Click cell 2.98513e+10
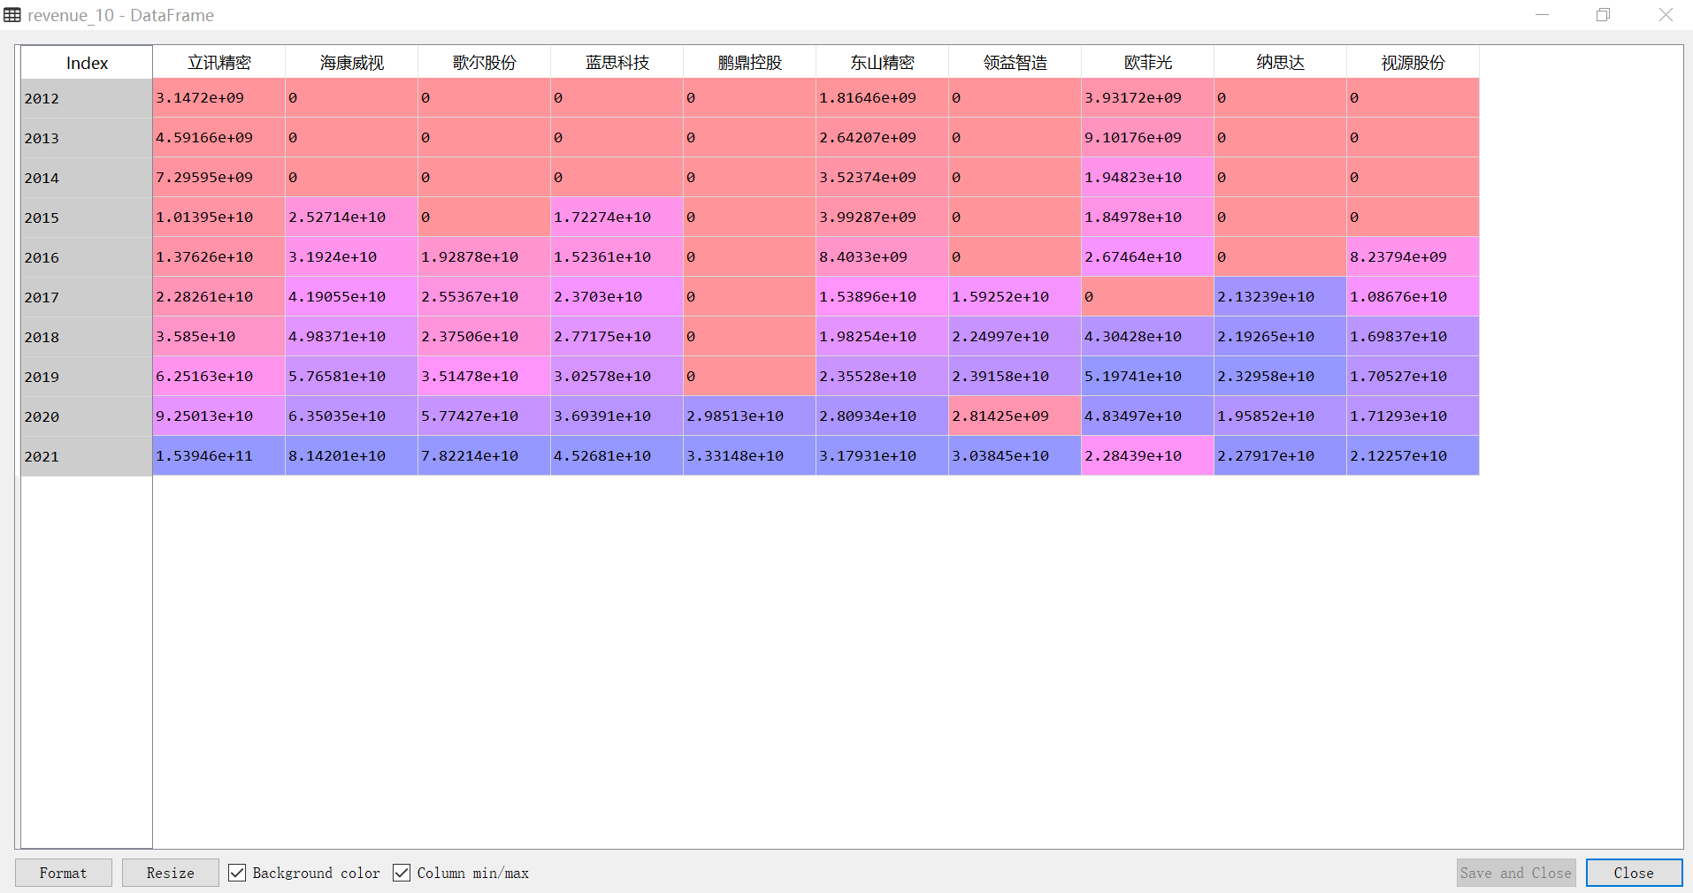Image resolution: width=1693 pixels, height=893 pixels. click(750, 416)
